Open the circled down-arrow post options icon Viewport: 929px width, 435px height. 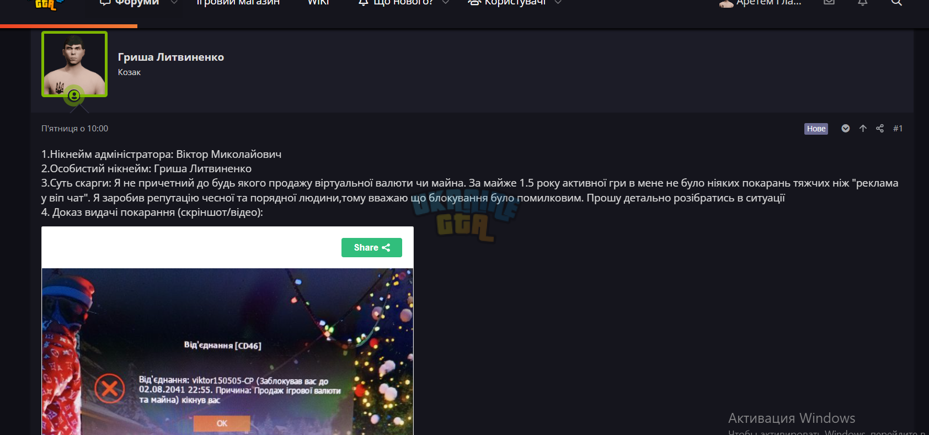click(845, 129)
